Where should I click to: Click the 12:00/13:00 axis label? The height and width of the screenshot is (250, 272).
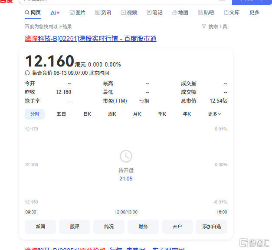click(x=126, y=212)
